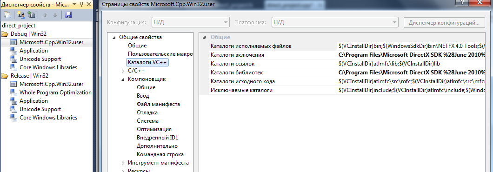Select the Каталоги VC++ tree item
Image resolution: width=493 pixels, height=172 pixels.
click(147, 62)
